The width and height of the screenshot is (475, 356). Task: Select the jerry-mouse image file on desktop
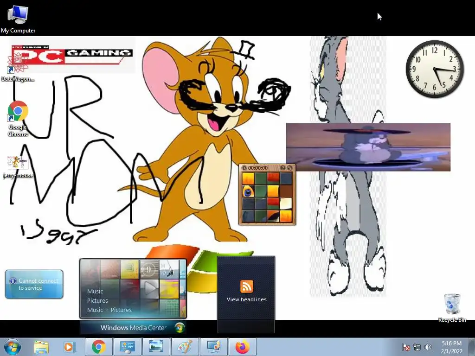point(18,167)
